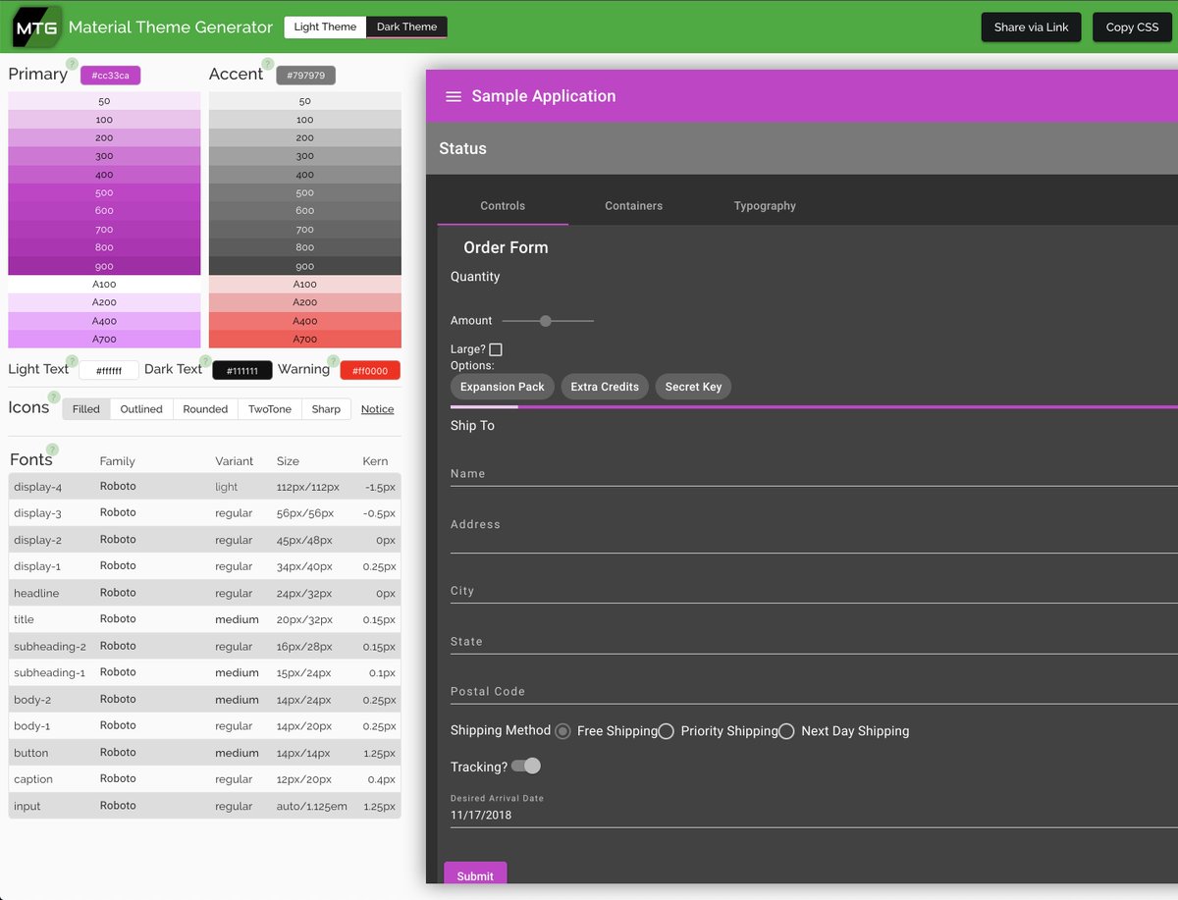Image resolution: width=1178 pixels, height=900 pixels.
Task: Select Accent shade 800 swatch
Action: coord(305,247)
